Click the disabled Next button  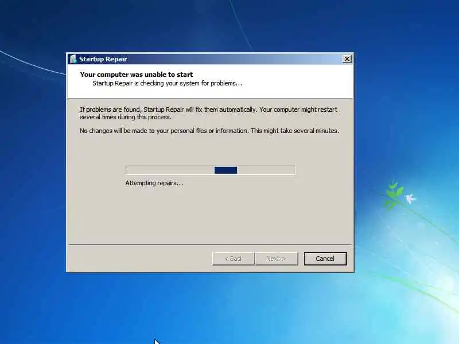point(277,259)
